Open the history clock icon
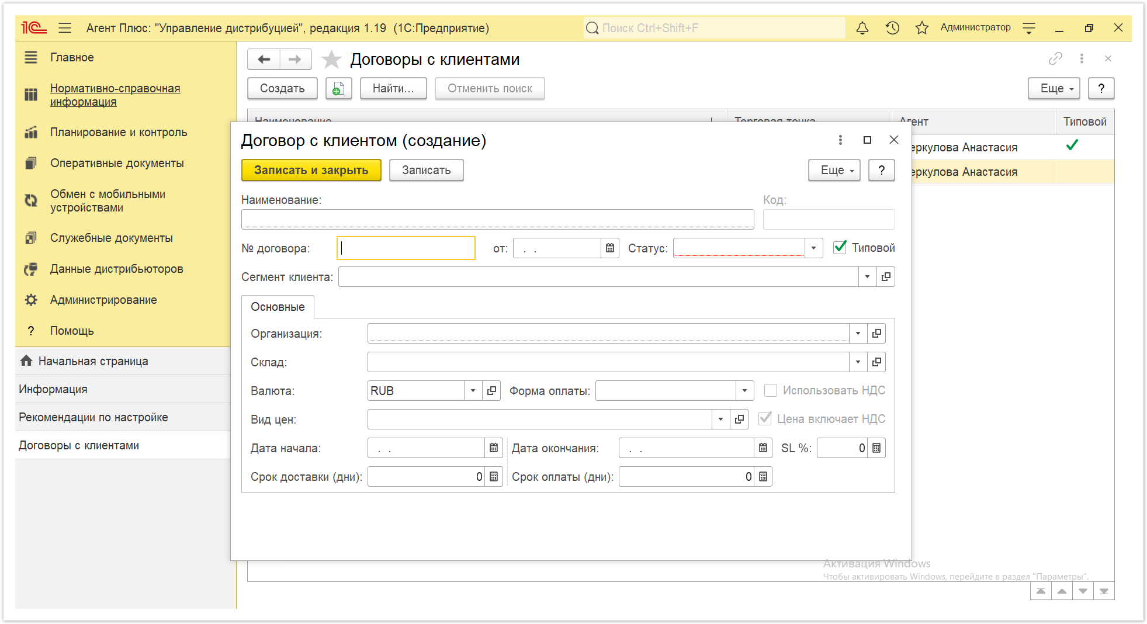Image resolution: width=1147 pixels, height=624 pixels. click(892, 28)
